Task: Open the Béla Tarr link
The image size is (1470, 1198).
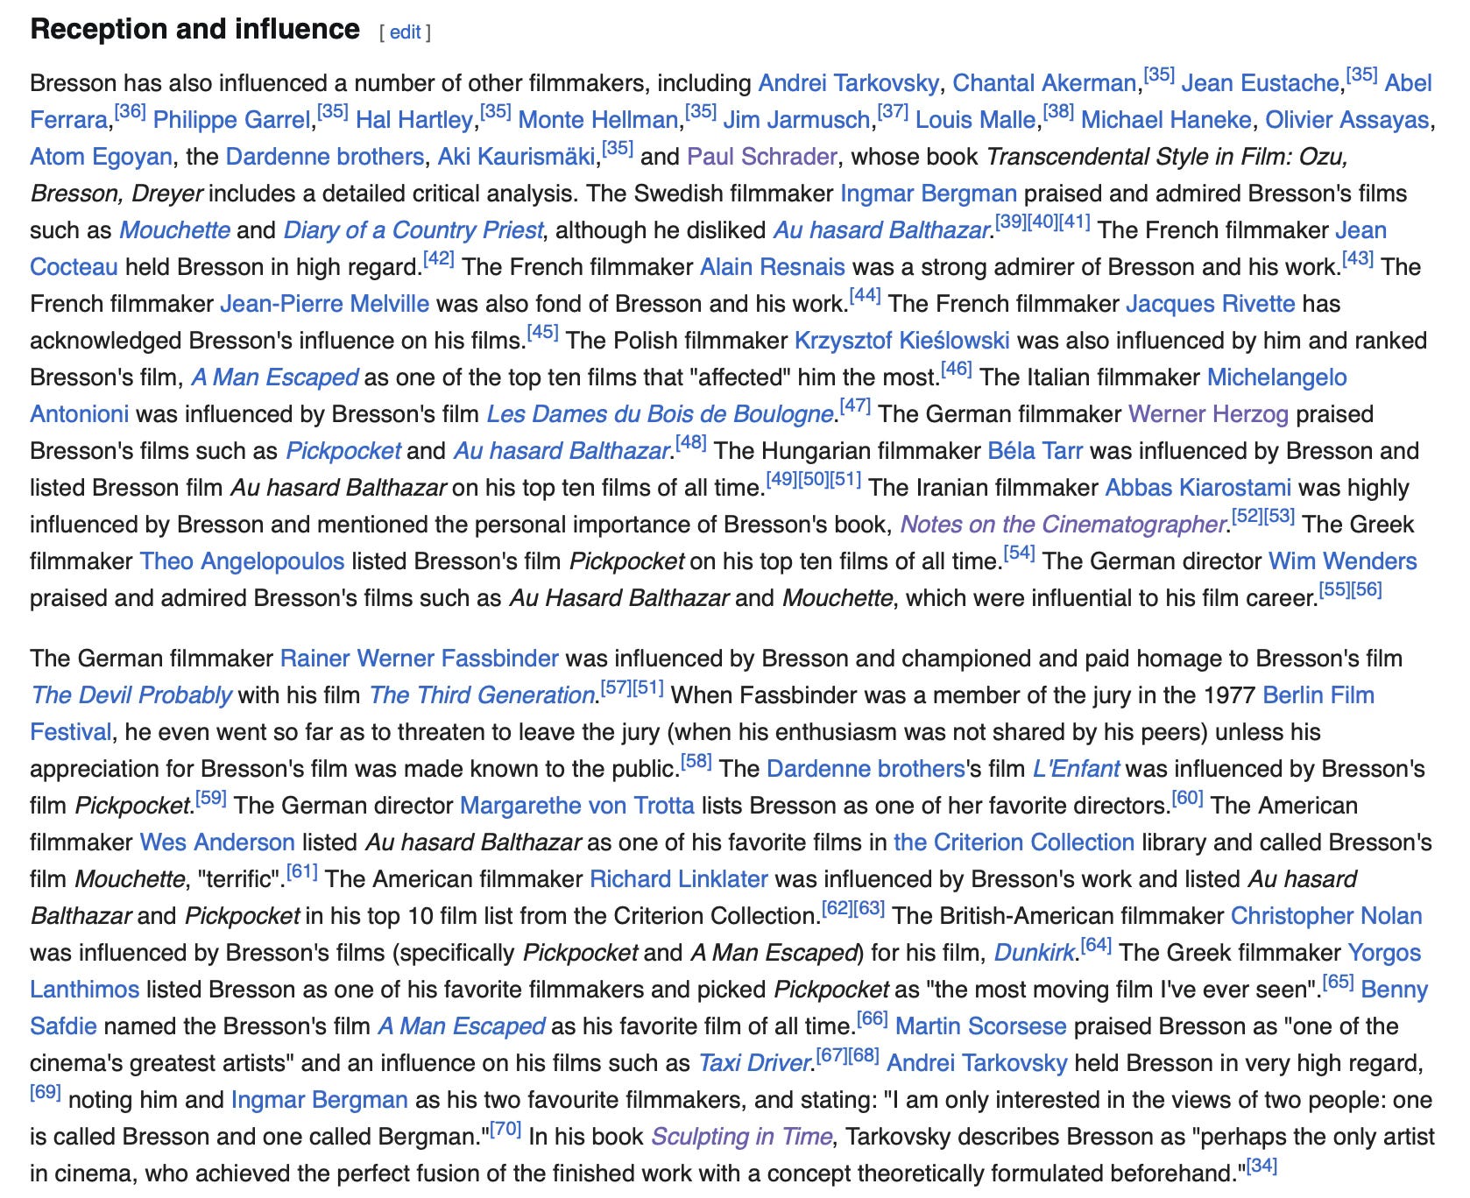Action: coord(1035,451)
